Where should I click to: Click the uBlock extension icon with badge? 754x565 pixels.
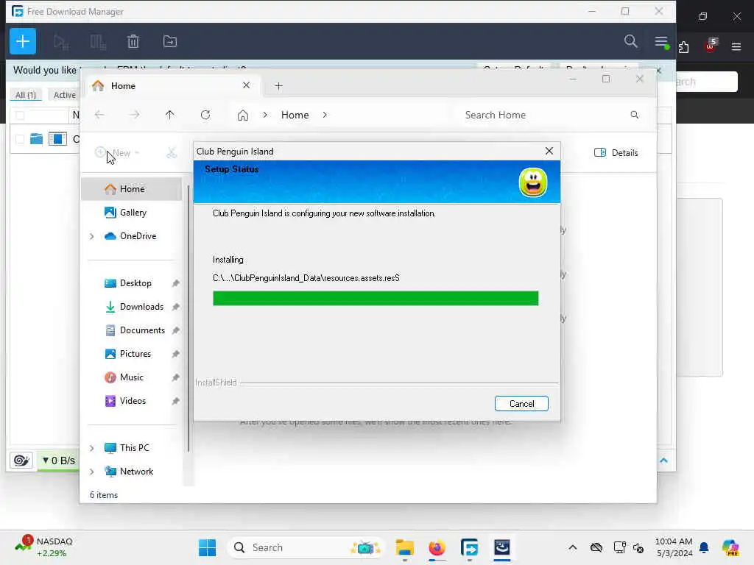[711, 45]
